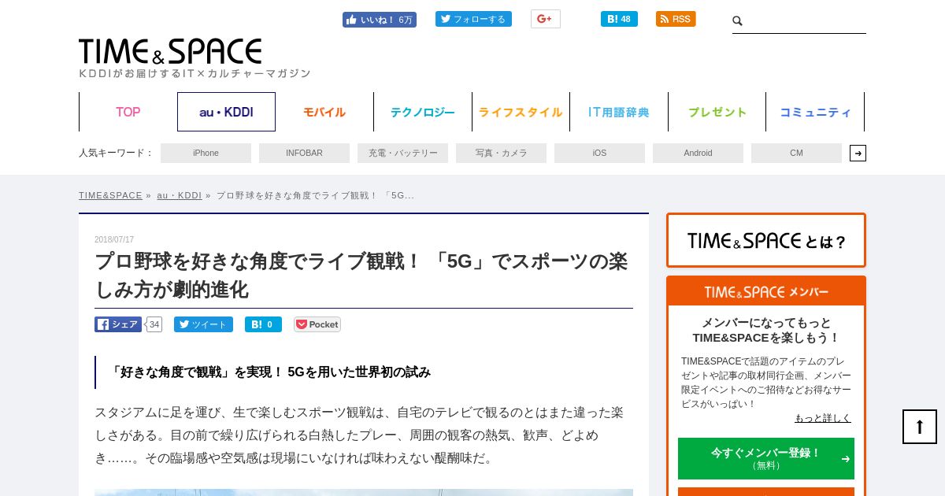Open the モバイル navigation tab
This screenshot has height=496, width=945.
click(324, 112)
